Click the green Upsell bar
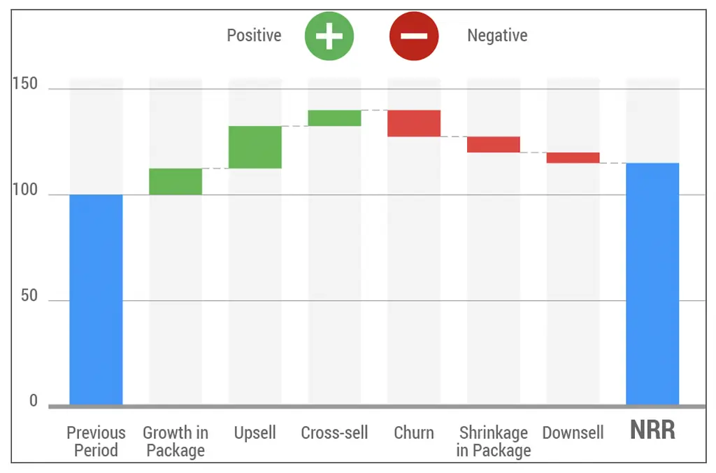Viewport: 716px width, 473px height. coord(255,147)
